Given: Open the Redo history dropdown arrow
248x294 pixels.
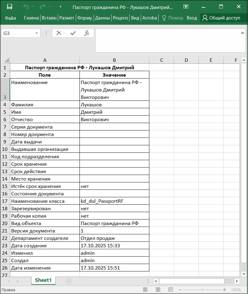Looking at the screenshot, I should pyautogui.click(x=50, y=6).
